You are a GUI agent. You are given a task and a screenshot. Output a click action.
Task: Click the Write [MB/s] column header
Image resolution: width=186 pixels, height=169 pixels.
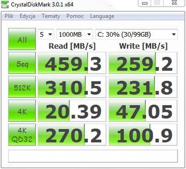[143, 46]
